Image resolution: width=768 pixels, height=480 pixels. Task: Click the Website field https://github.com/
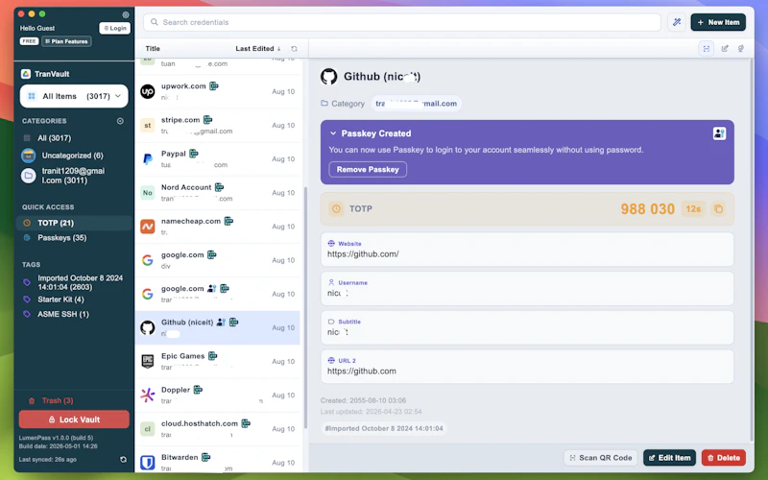click(527, 250)
